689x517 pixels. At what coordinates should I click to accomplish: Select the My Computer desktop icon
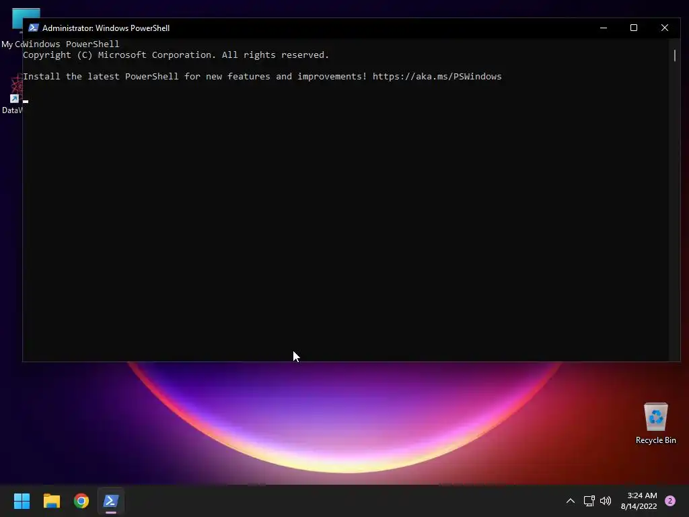[x=12, y=28]
